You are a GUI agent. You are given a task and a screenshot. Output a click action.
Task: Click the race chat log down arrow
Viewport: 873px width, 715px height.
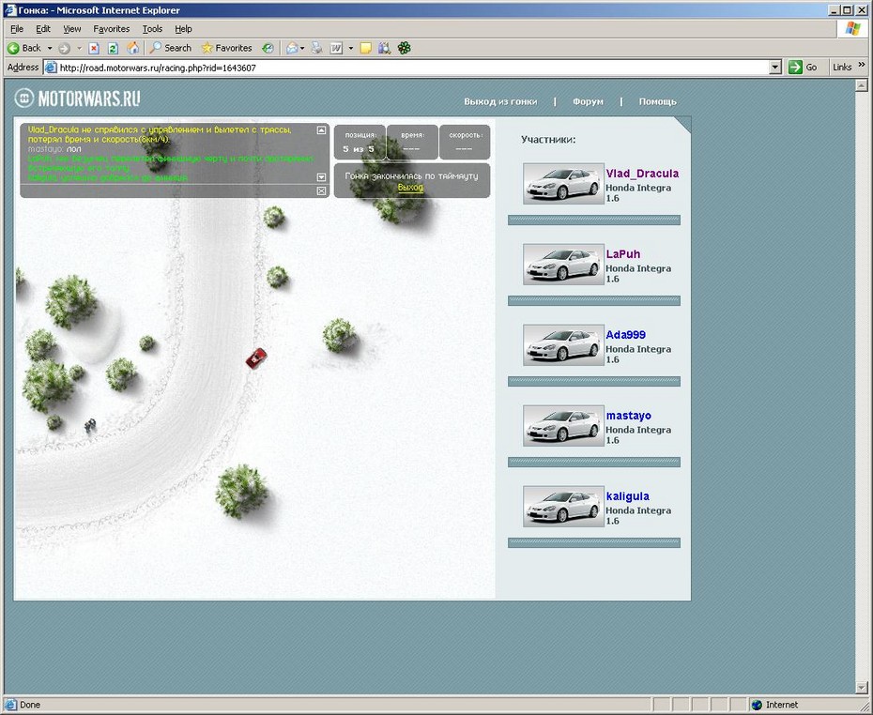click(321, 177)
